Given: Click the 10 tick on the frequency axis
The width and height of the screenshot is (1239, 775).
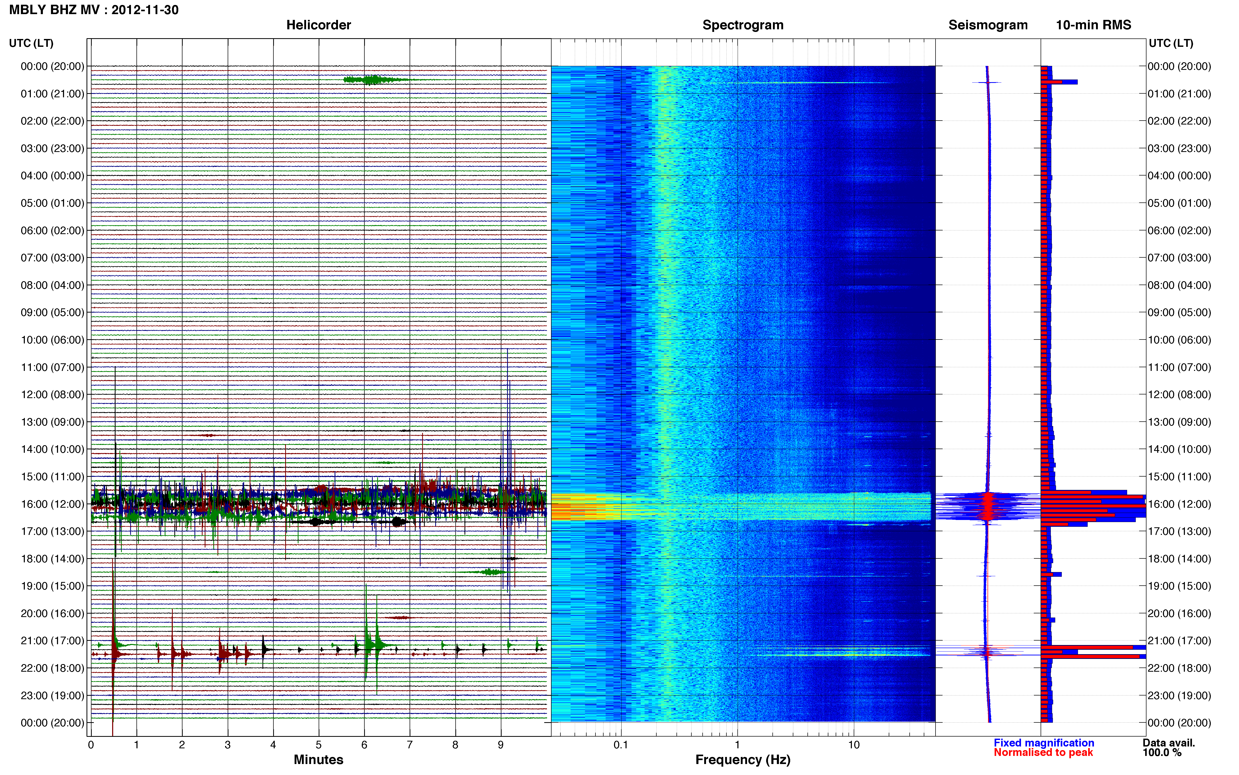Looking at the screenshot, I should [x=854, y=745].
